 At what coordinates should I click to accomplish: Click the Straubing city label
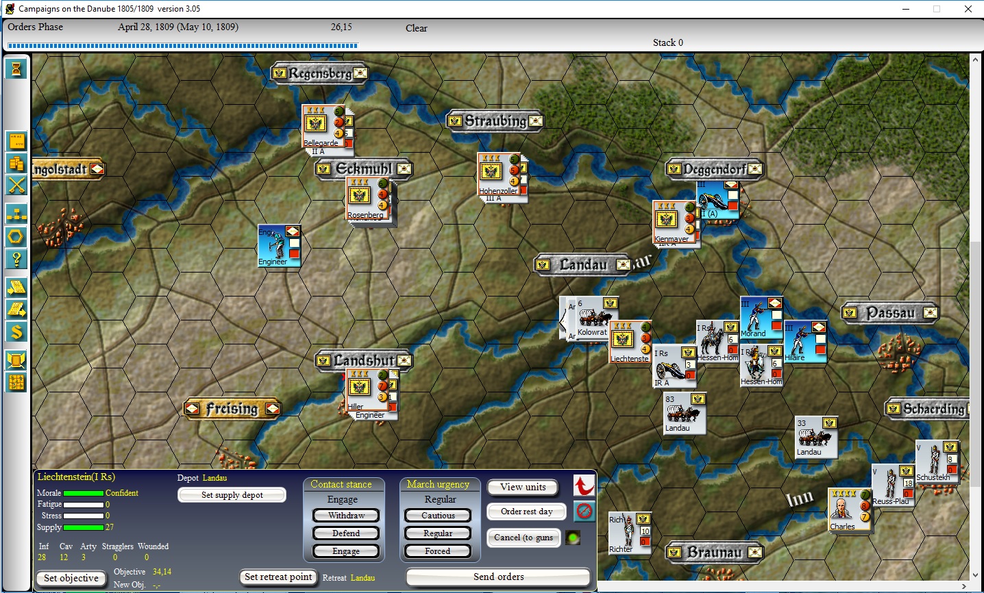[x=495, y=121]
